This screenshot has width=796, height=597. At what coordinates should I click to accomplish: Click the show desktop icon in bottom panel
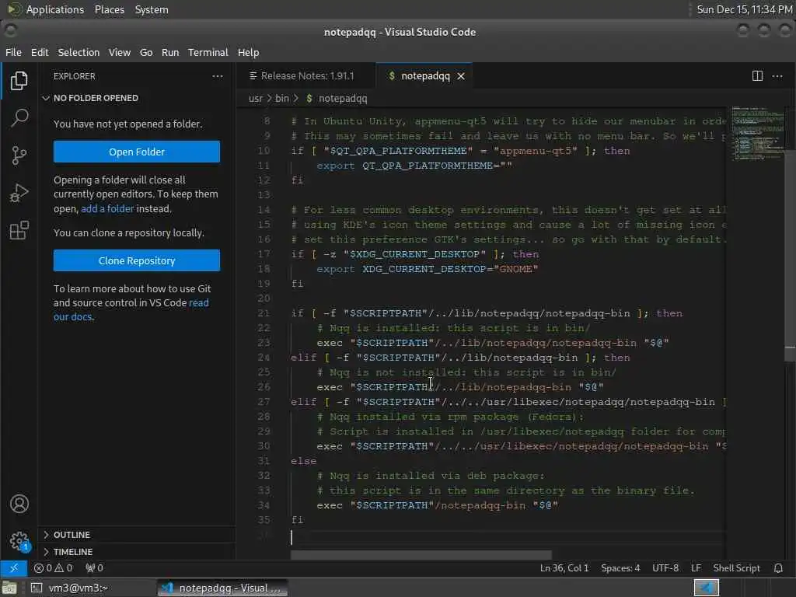(x=9, y=588)
